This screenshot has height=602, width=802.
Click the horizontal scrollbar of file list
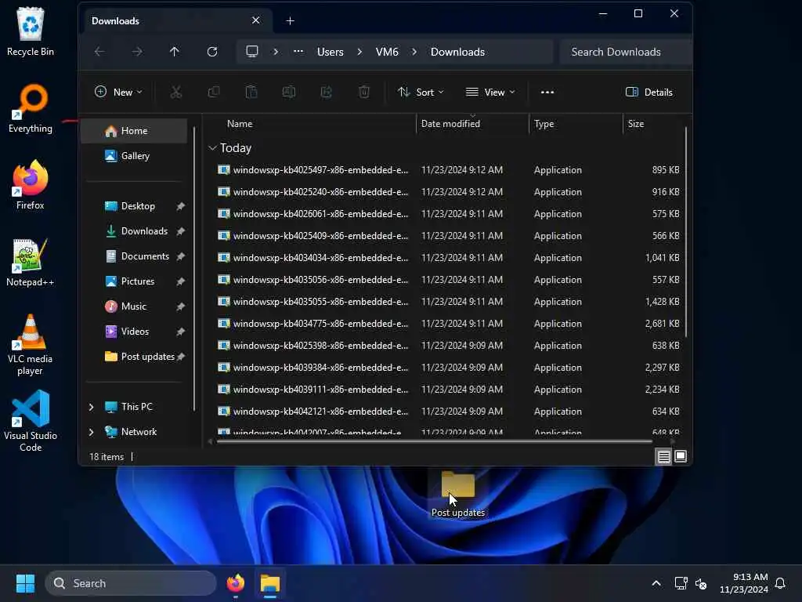(435, 441)
